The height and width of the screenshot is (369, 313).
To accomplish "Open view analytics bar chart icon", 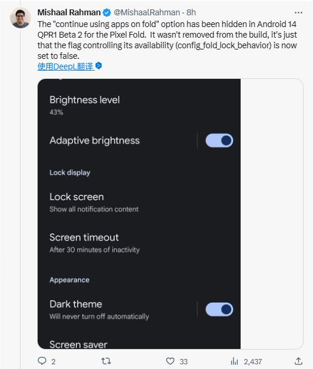I will (x=234, y=361).
